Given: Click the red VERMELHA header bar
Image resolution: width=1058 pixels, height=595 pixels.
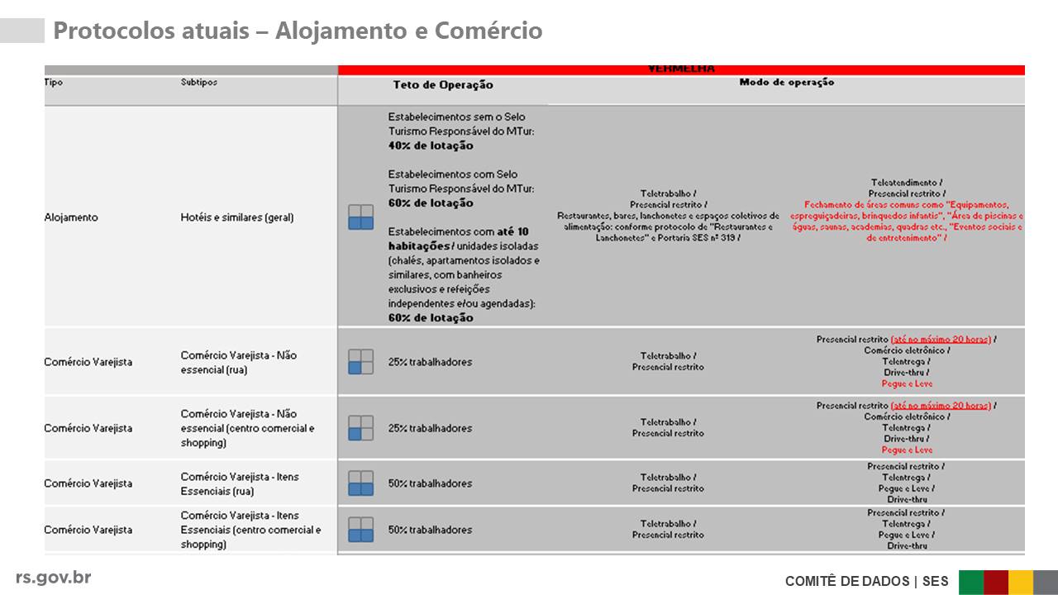Looking at the screenshot, I should point(681,70).
